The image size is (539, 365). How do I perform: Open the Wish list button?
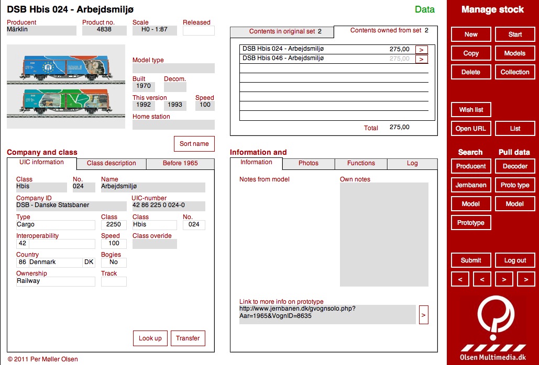[x=471, y=110]
